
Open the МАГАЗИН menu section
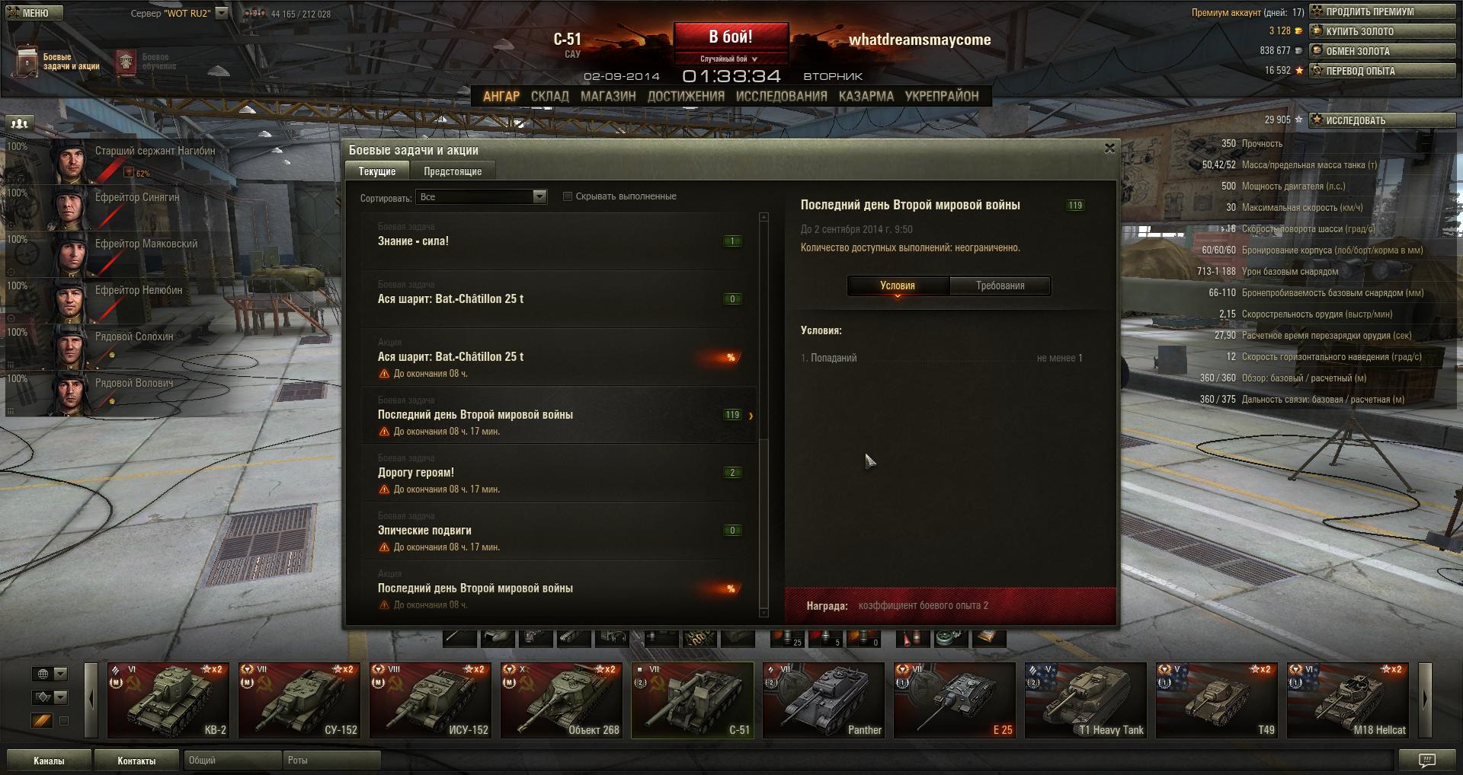pos(608,96)
